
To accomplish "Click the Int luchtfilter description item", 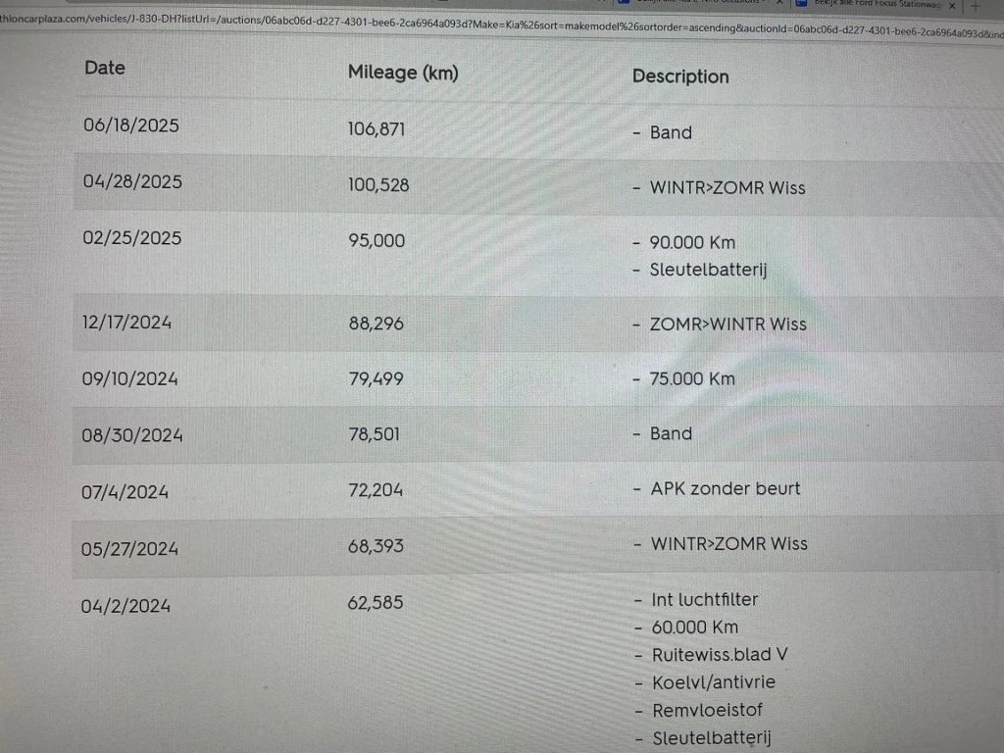I will coord(704,599).
